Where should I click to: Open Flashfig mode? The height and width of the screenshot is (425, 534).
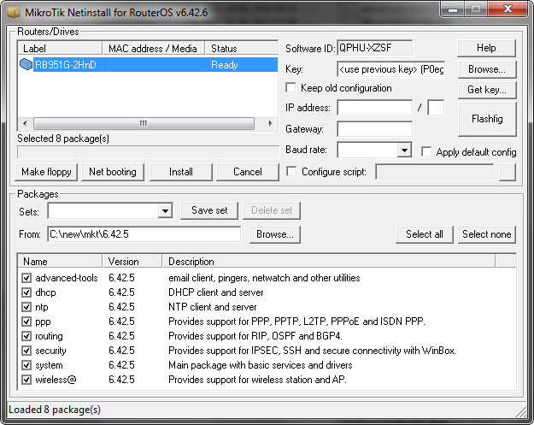click(487, 119)
